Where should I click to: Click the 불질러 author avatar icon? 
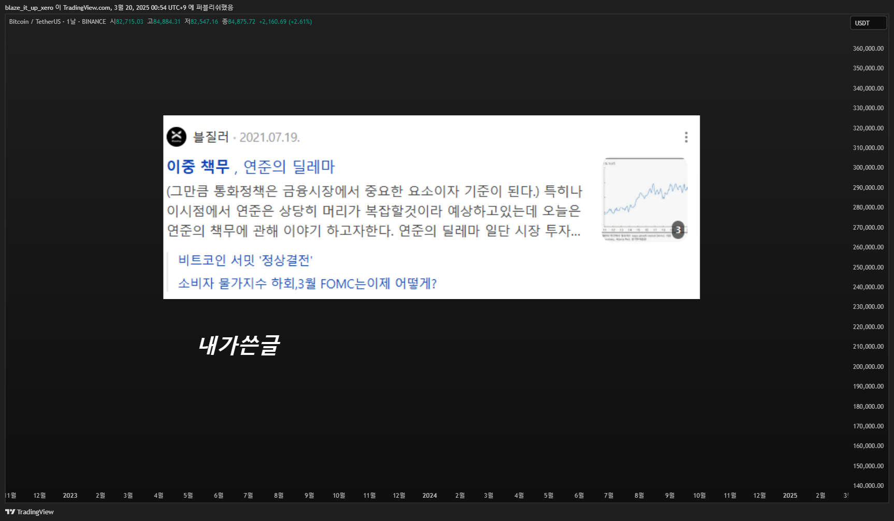coord(177,137)
